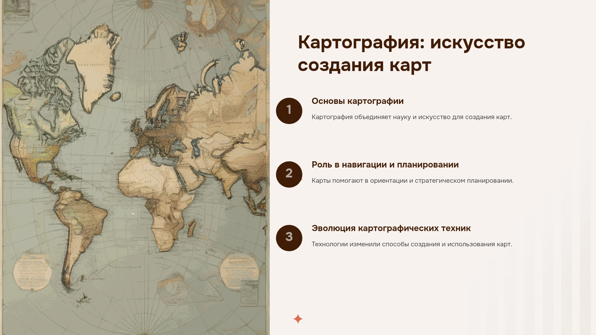The height and width of the screenshot is (335, 596).
Task: Select the heading Основы картографии
Action: pyautogui.click(x=358, y=101)
